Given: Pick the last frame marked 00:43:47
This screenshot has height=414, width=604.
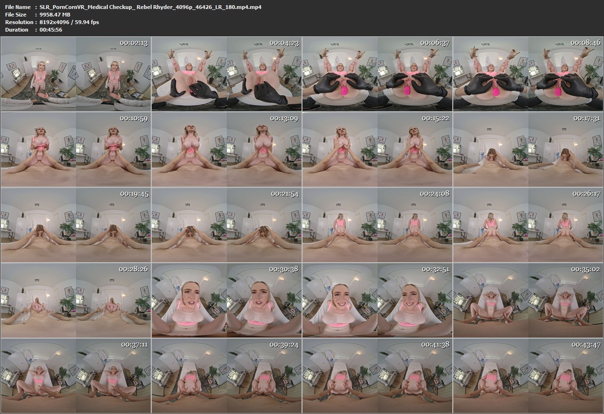Looking at the screenshot, I should tap(528, 376).
